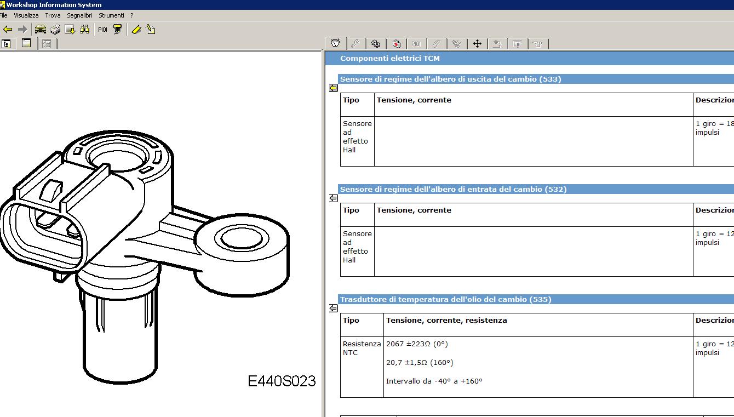Go forward with the gray right arrow
The width and height of the screenshot is (734, 417).
[x=22, y=30]
